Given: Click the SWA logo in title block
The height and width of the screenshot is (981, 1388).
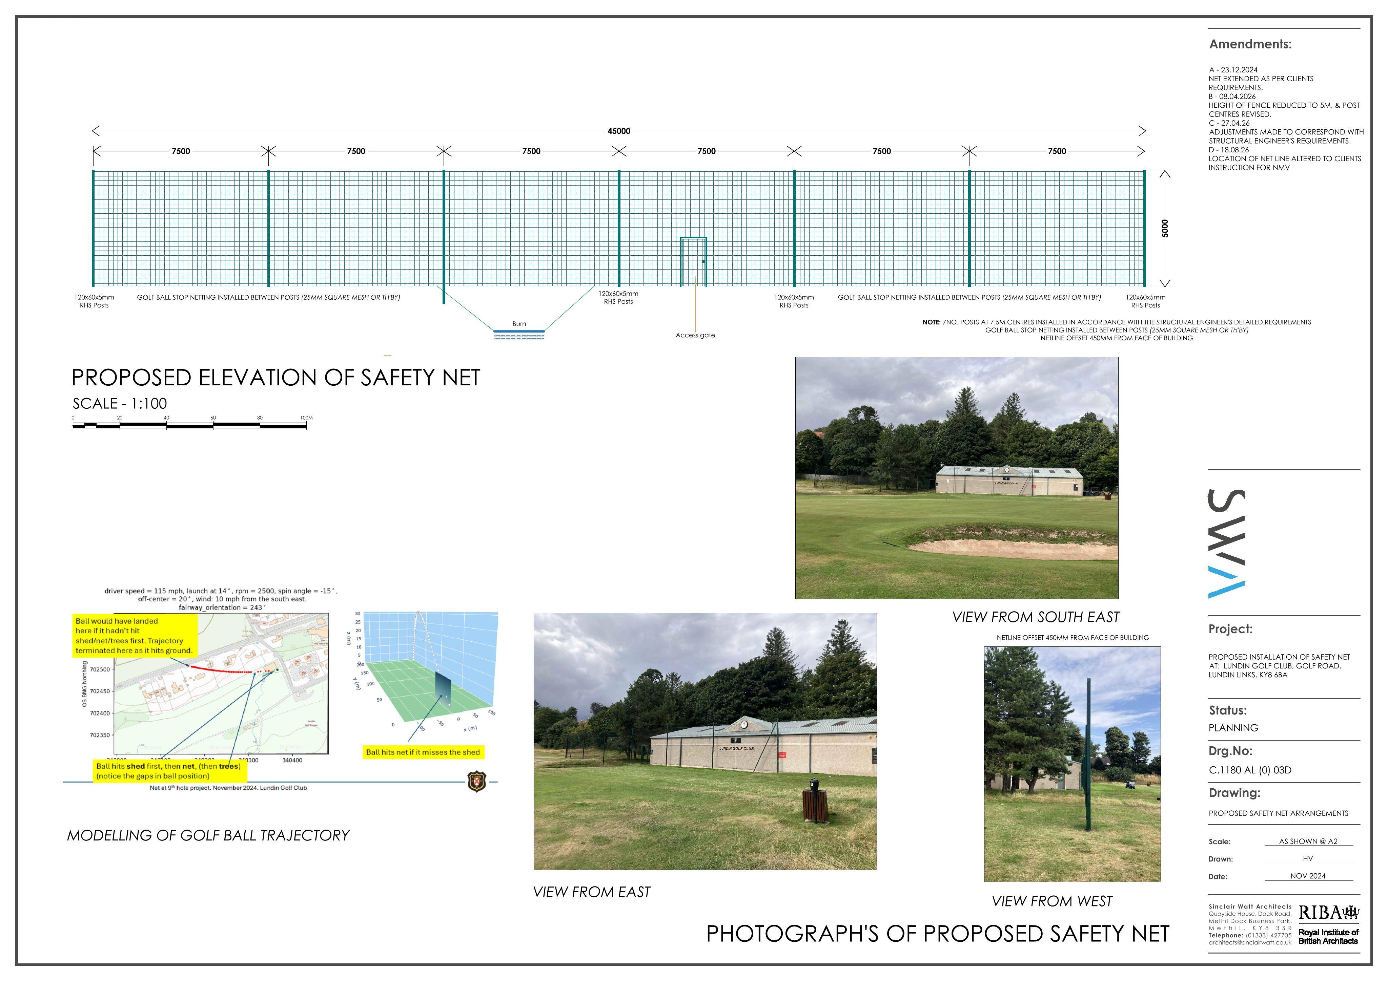Looking at the screenshot, I should pos(1227,543).
